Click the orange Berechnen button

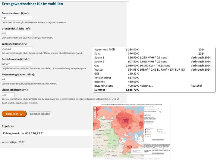coord(14,114)
